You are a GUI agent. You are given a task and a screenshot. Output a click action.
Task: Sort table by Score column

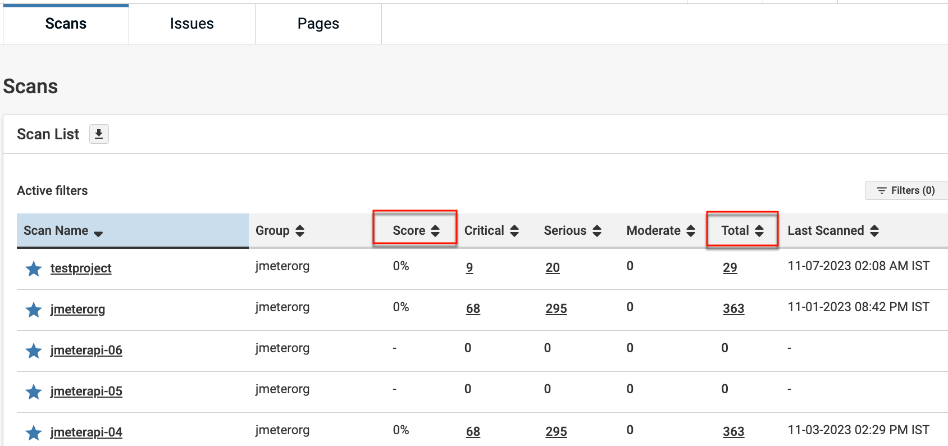pyautogui.click(x=435, y=231)
